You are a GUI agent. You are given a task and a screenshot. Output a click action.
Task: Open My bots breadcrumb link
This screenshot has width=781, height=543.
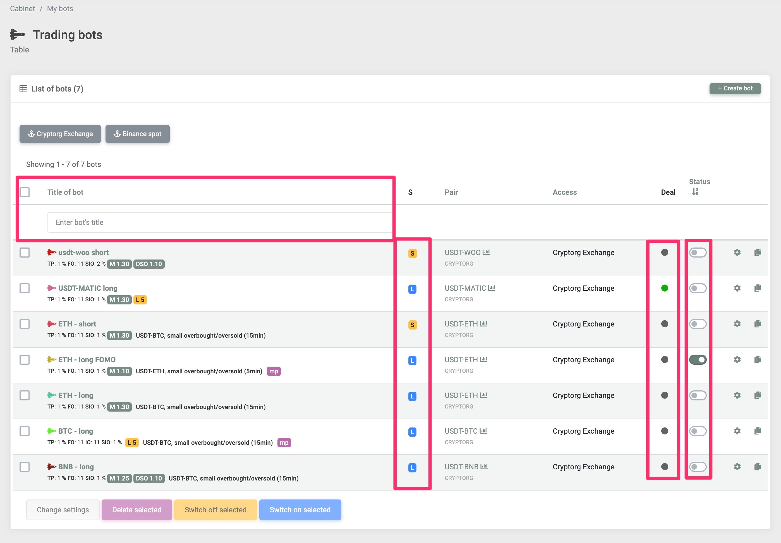[60, 8]
